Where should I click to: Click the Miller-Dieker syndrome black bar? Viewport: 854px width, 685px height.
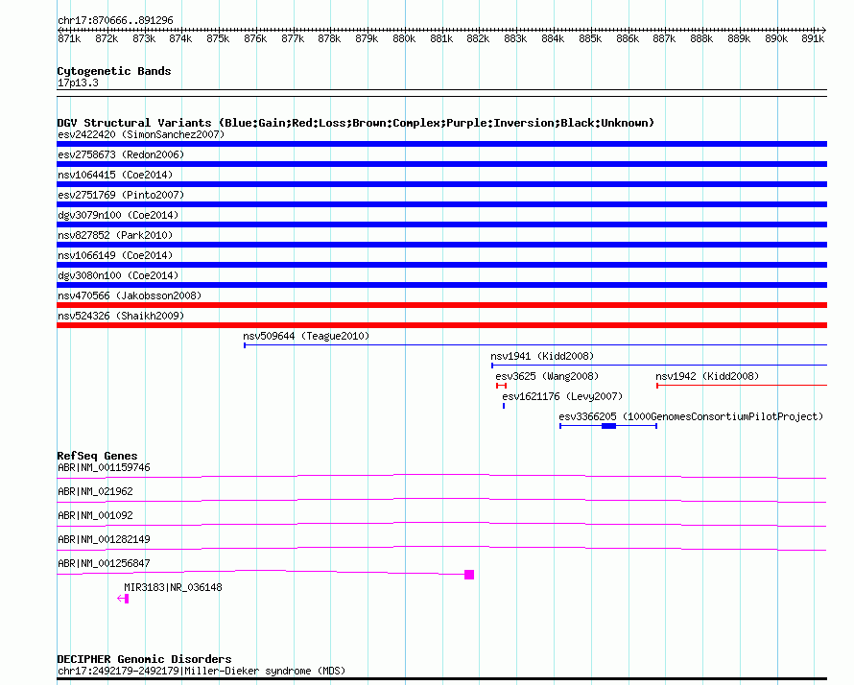point(441,679)
